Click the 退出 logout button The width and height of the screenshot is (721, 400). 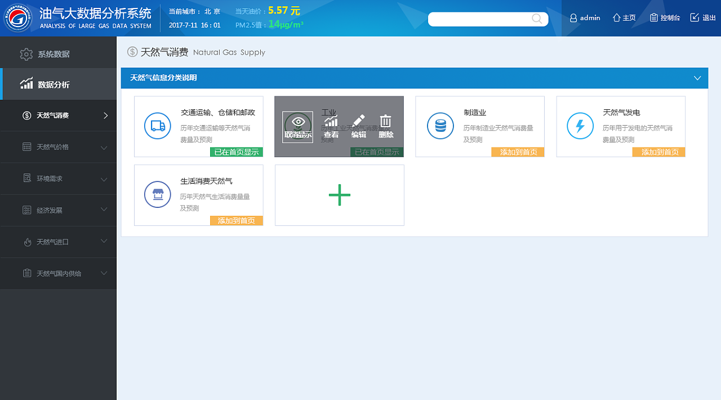point(702,17)
